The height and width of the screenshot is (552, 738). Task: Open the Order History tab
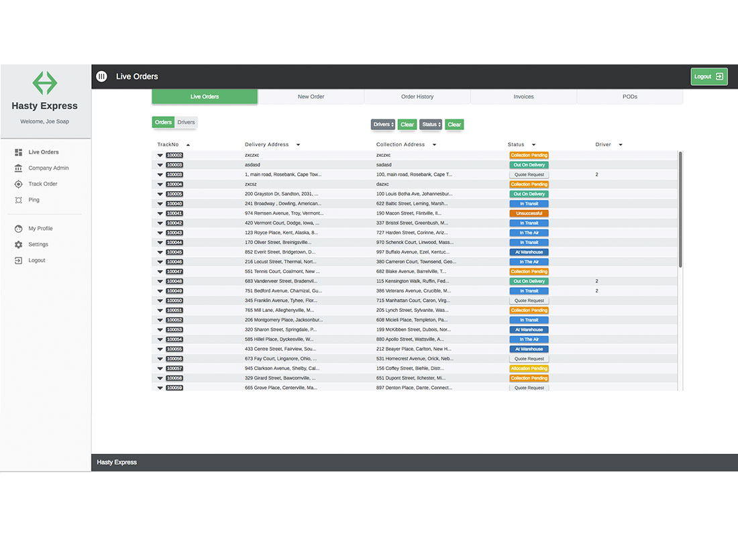tap(417, 97)
